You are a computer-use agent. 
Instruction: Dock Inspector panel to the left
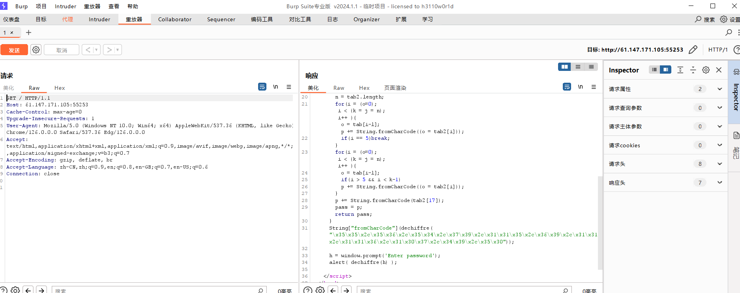point(654,70)
